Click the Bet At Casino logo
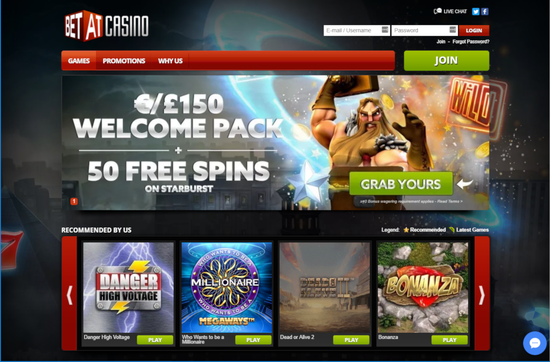The width and height of the screenshot is (550, 362). [x=106, y=26]
